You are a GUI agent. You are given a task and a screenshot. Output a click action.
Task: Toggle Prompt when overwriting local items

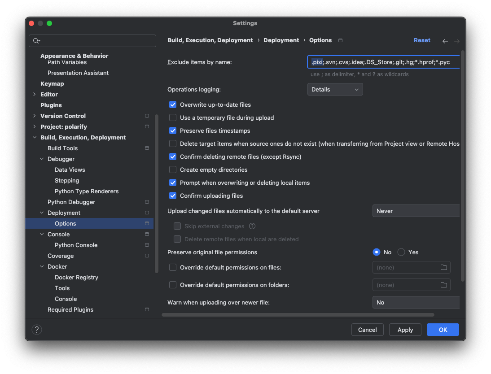tap(173, 183)
